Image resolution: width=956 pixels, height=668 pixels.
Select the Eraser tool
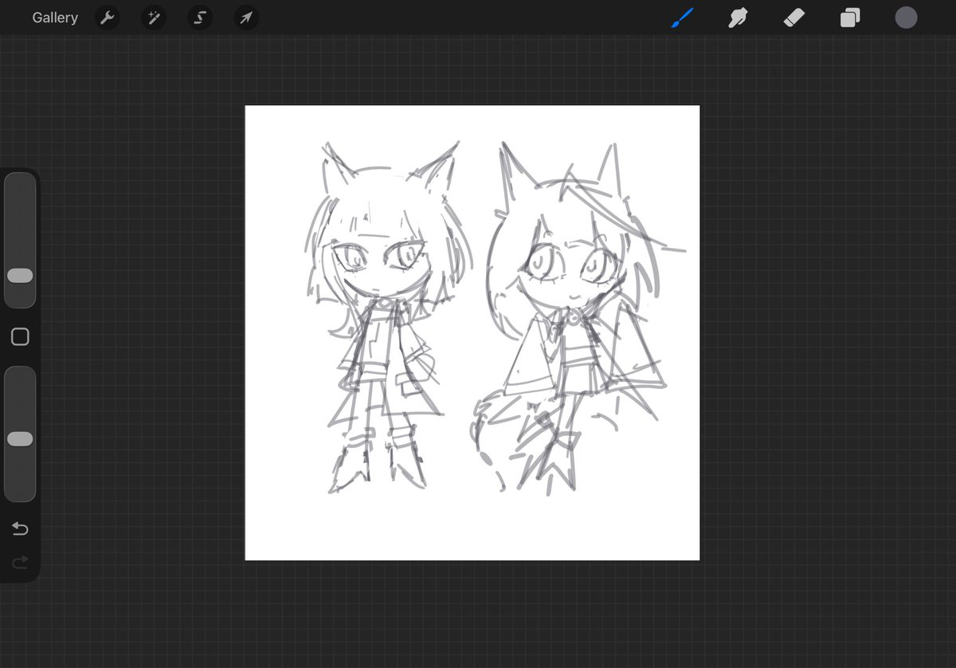point(794,18)
